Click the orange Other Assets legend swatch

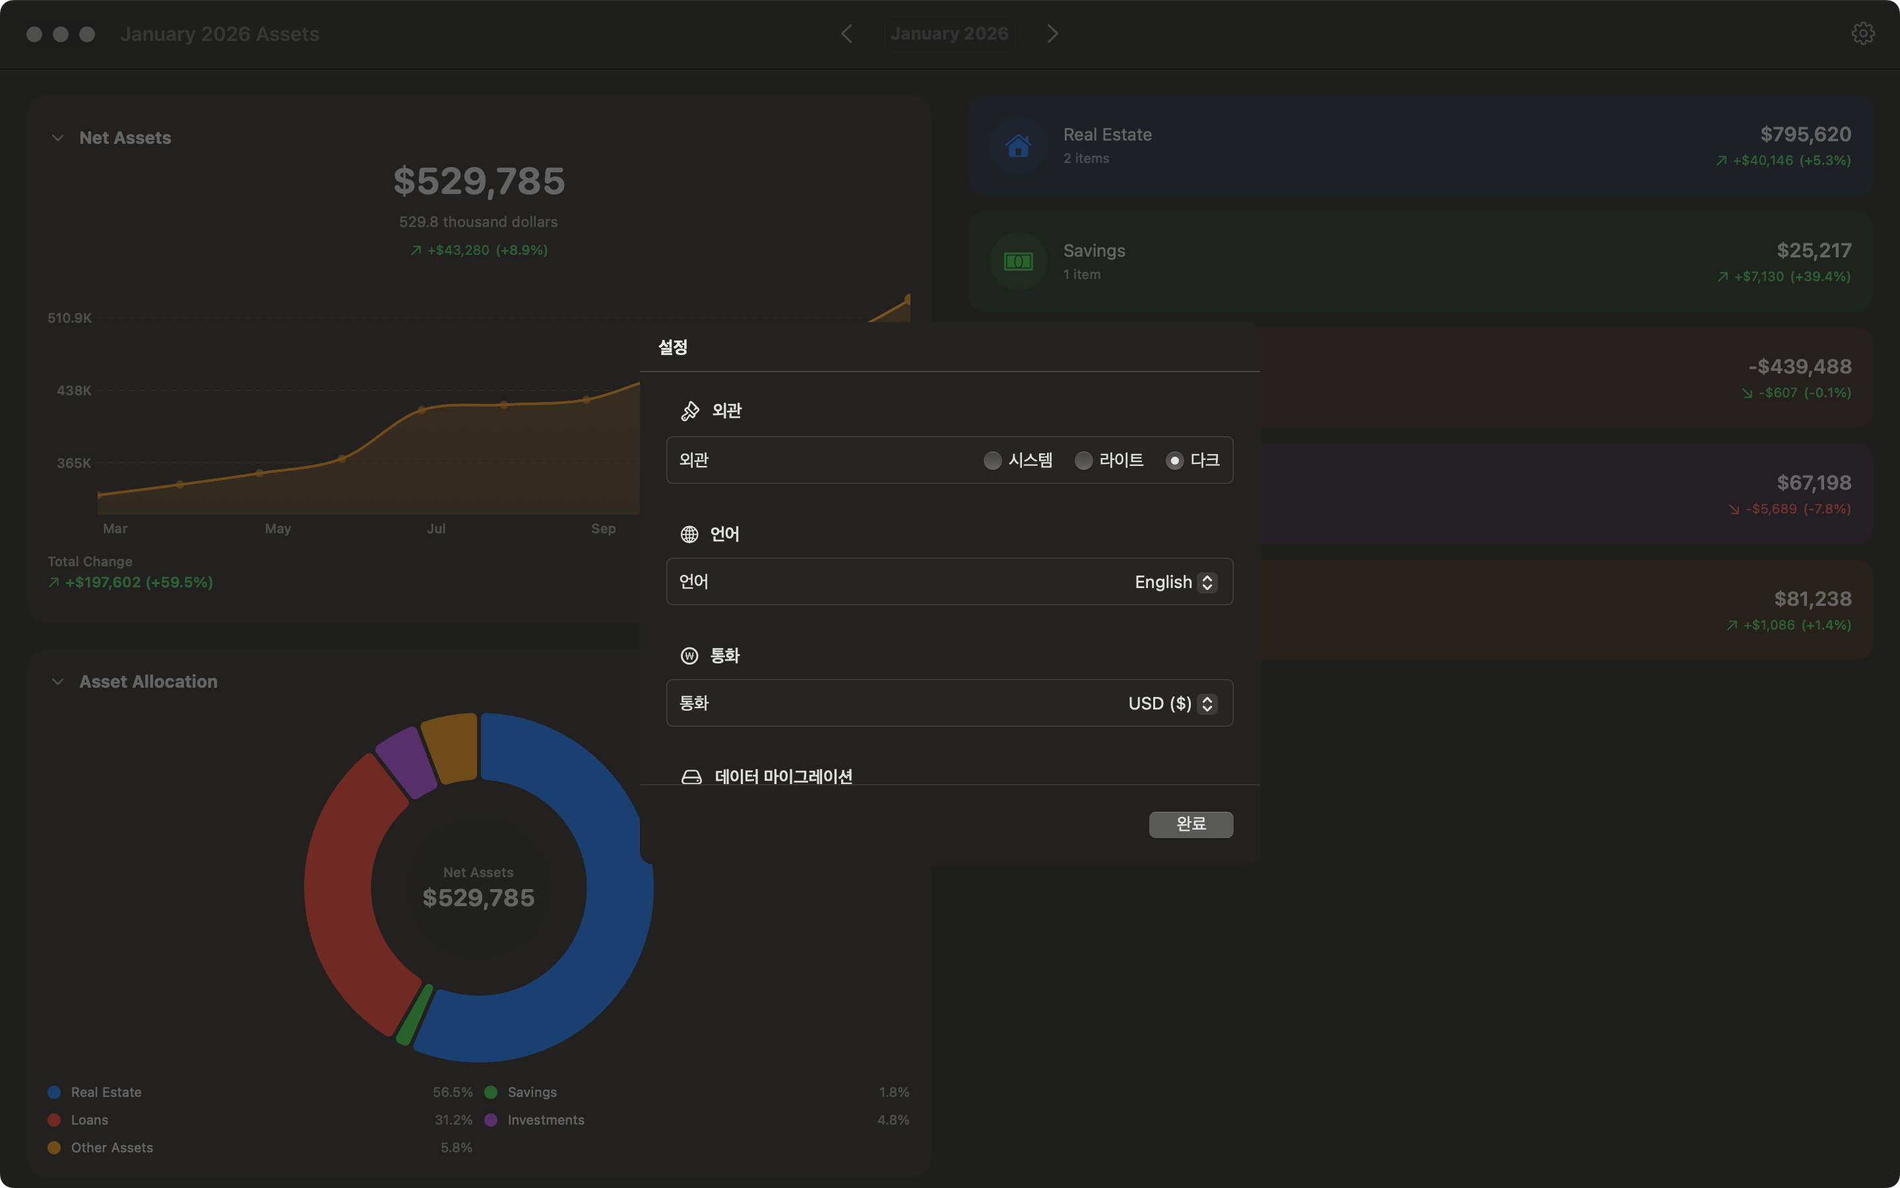coord(54,1148)
